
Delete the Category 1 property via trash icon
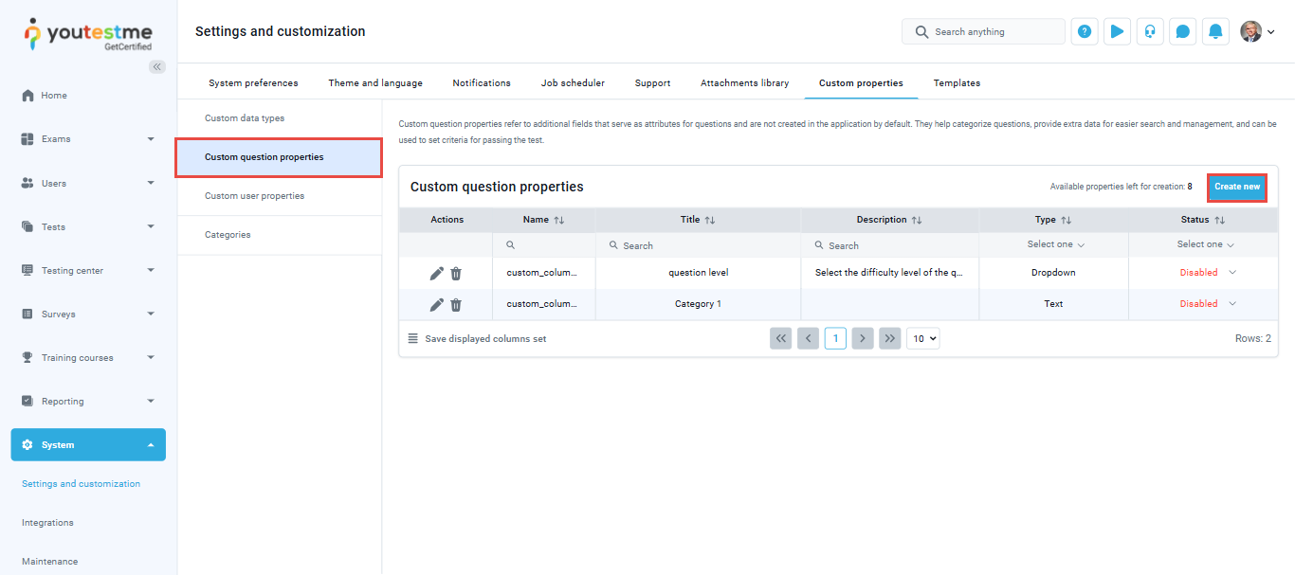point(456,305)
